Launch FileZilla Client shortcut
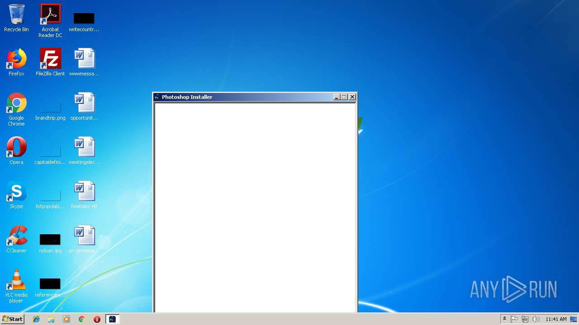Image resolution: width=579 pixels, height=325 pixels. pos(50,62)
